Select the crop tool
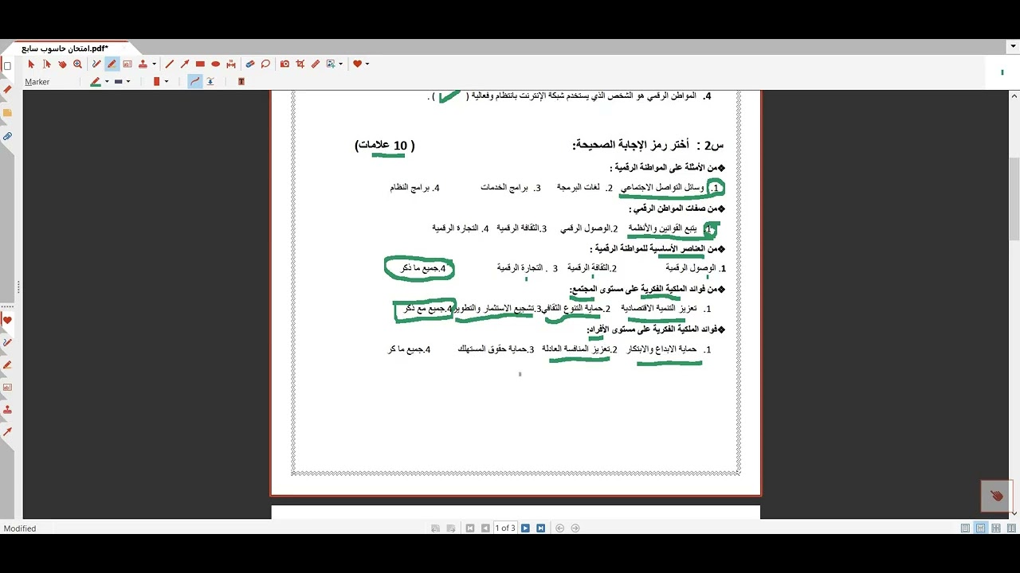The image size is (1020, 573). point(300,64)
